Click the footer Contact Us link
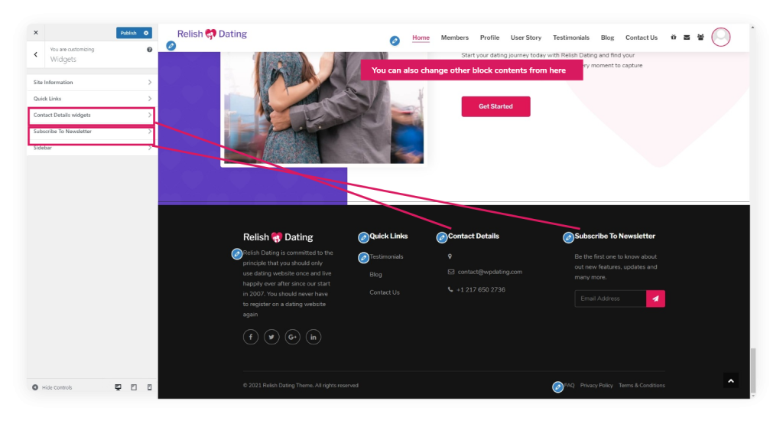783x421 pixels. pos(385,292)
